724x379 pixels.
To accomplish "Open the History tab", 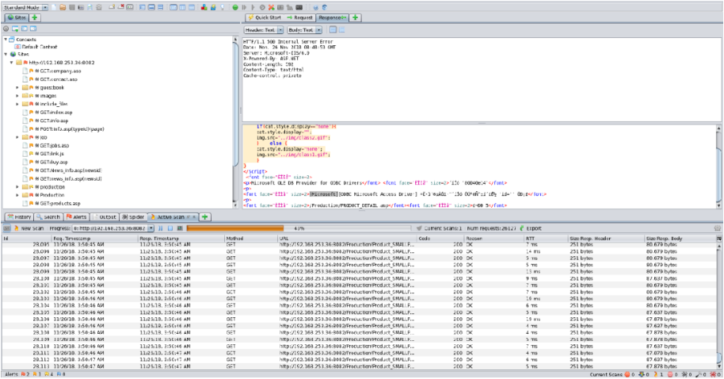I will (21, 216).
